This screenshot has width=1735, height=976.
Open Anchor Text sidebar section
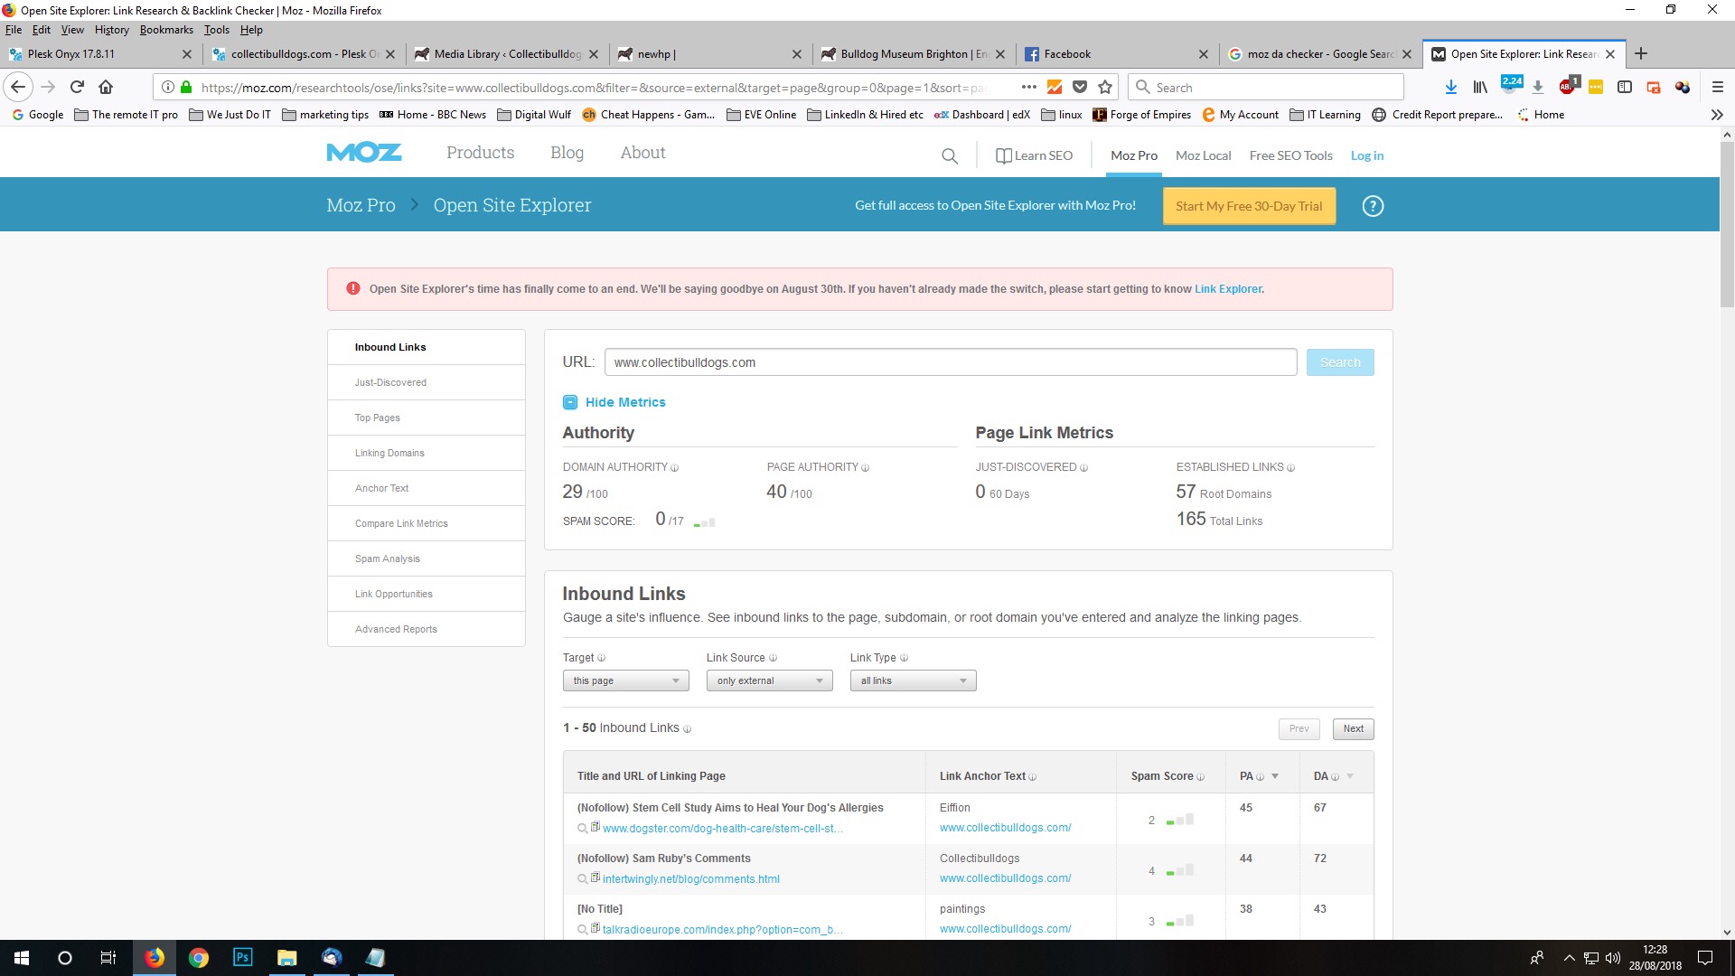(426, 488)
